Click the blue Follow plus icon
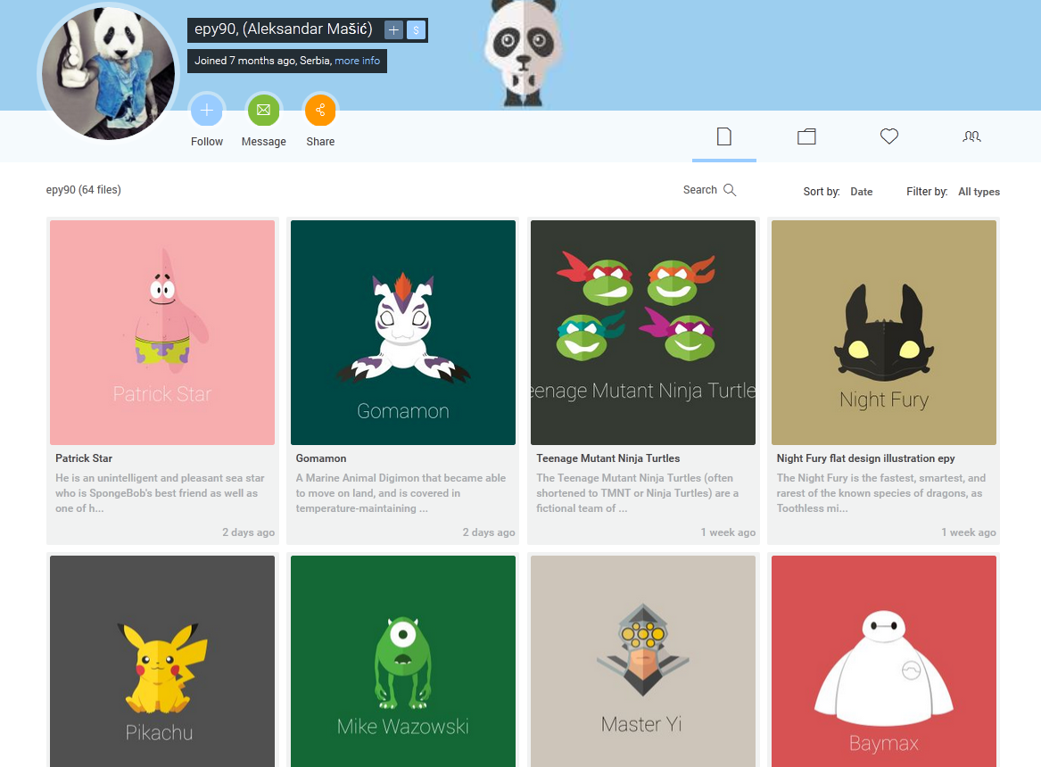This screenshot has width=1041, height=767. 206,110
